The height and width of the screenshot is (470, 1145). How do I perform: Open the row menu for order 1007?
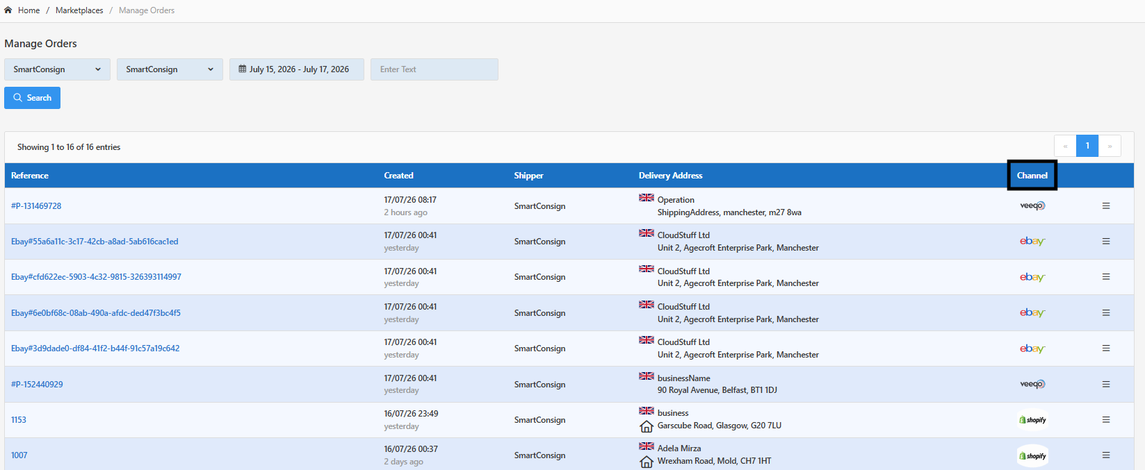click(1106, 455)
